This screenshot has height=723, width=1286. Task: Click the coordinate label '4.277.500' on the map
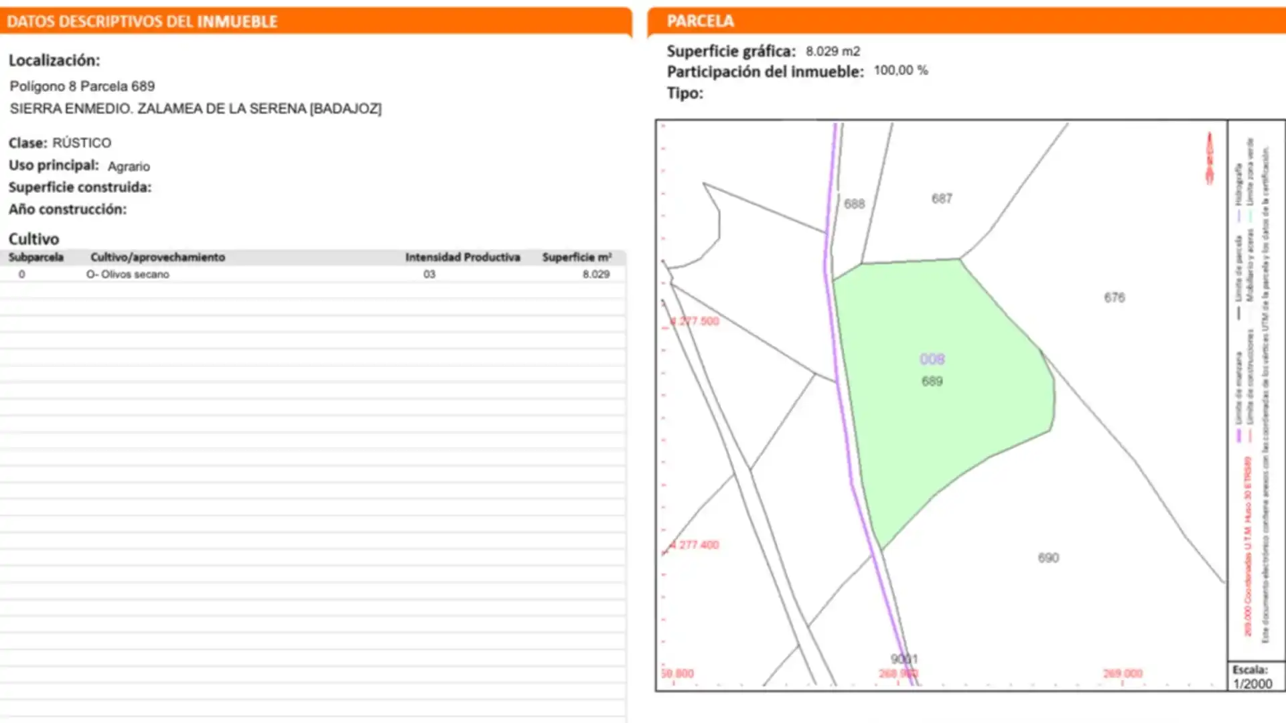point(693,321)
